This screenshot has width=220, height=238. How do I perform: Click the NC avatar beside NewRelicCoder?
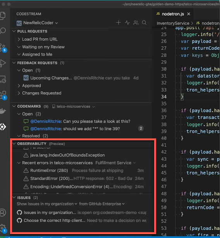[19, 23]
